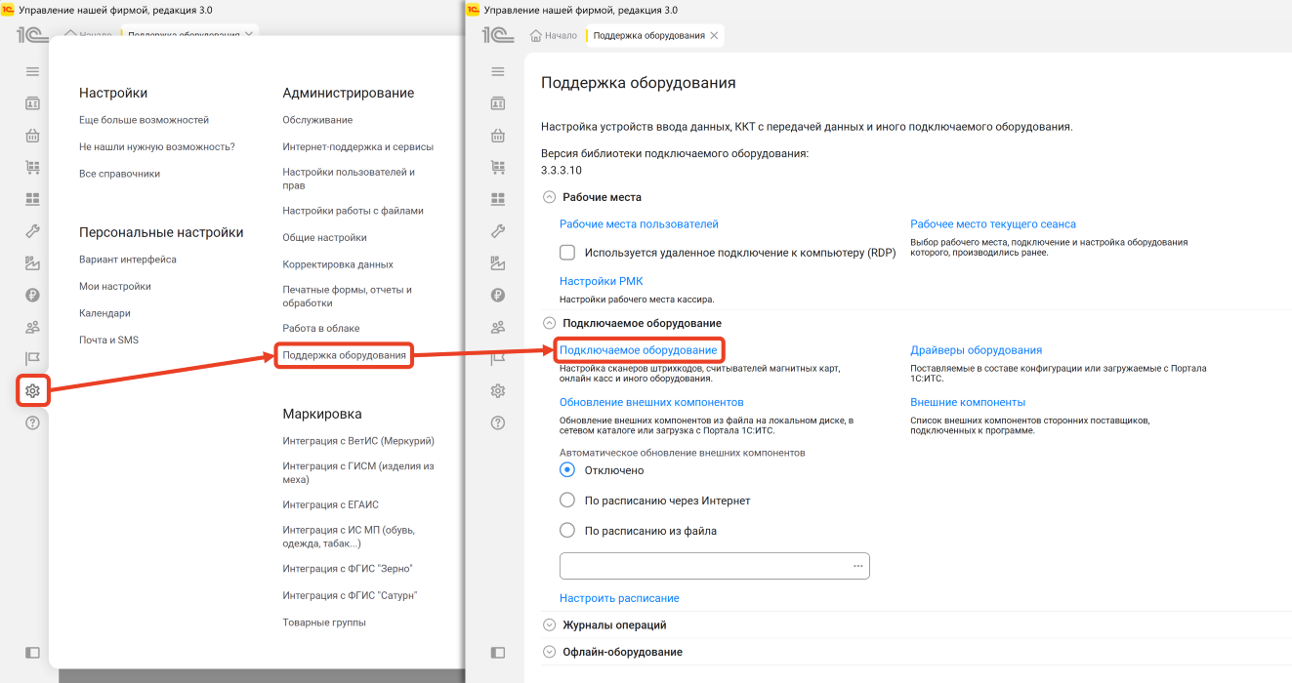Open 'Интернет-поддержка и сервисы' menu entry
This screenshot has height=683, width=1292.
[x=357, y=146]
